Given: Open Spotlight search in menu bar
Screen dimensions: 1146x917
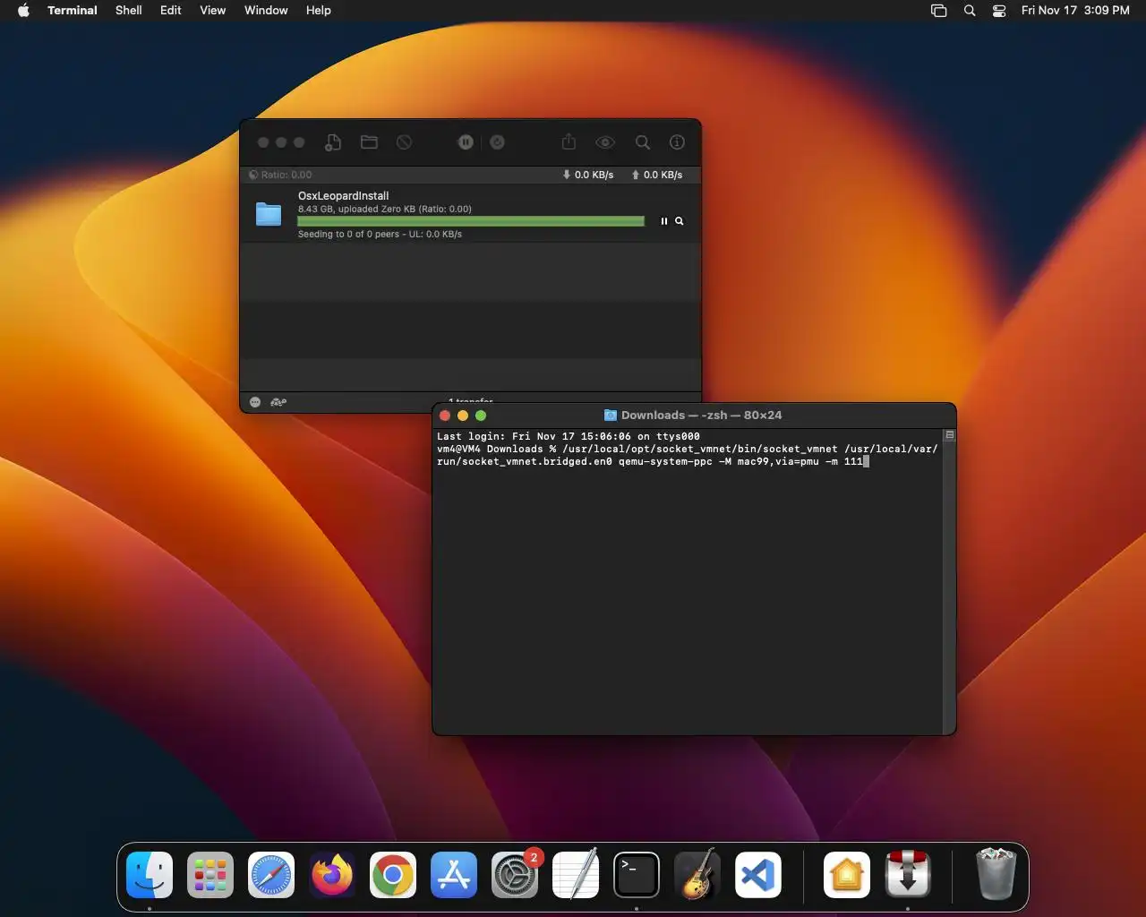Looking at the screenshot, I should coord(970,11).
